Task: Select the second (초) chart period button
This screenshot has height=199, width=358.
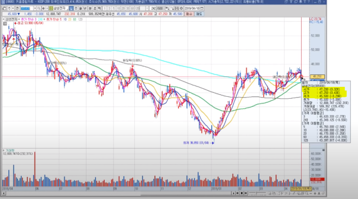Action: [x=95, y=8]
